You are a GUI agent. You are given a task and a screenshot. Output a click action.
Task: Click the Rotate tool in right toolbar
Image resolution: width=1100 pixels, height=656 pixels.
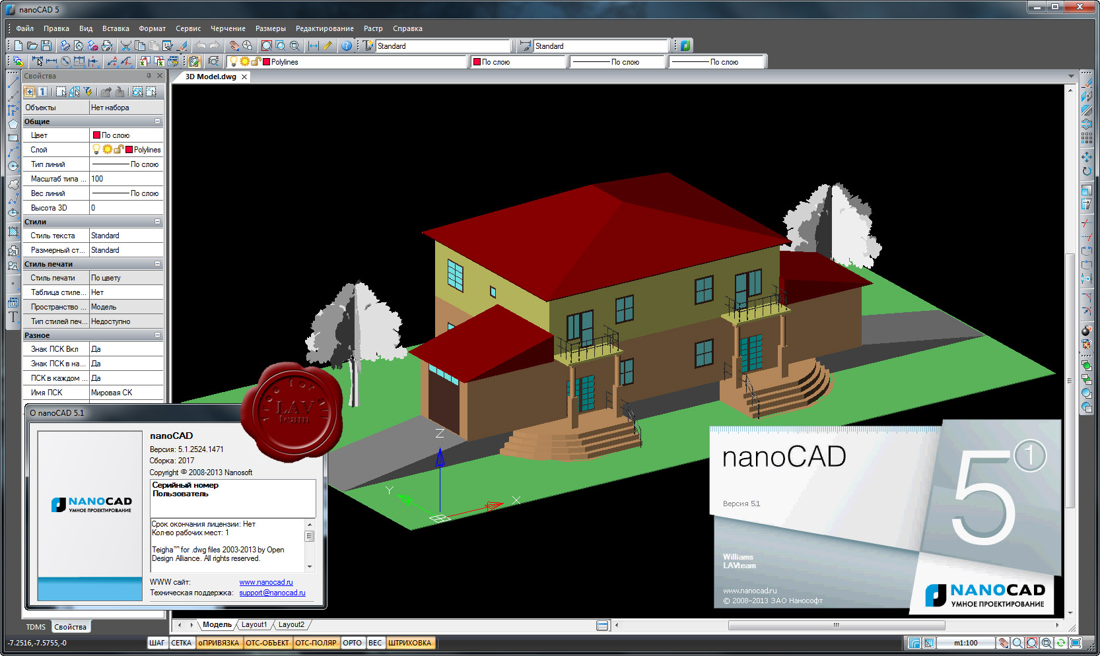click(1087, 171)
